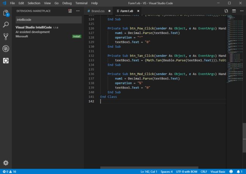This screenshot has height=174, width=246.
Task: Open the Help menu
Action: (x=94, y=3)
